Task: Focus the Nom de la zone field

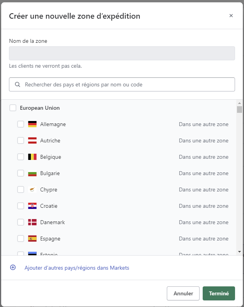Action: pos(122,53)
